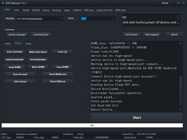Switch to the Tools tab
Viewport: 187px width, 140px height.
pos(28,43)
